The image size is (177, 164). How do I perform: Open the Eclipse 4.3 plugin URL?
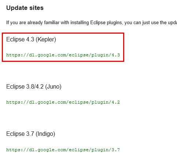coord(63,55)
